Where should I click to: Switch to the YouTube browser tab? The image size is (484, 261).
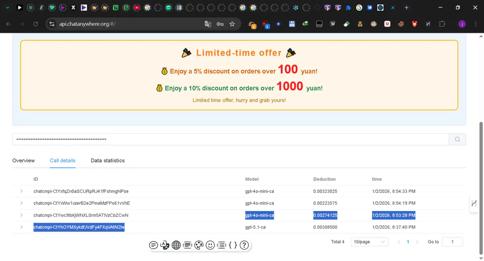[x=137, y=8]
